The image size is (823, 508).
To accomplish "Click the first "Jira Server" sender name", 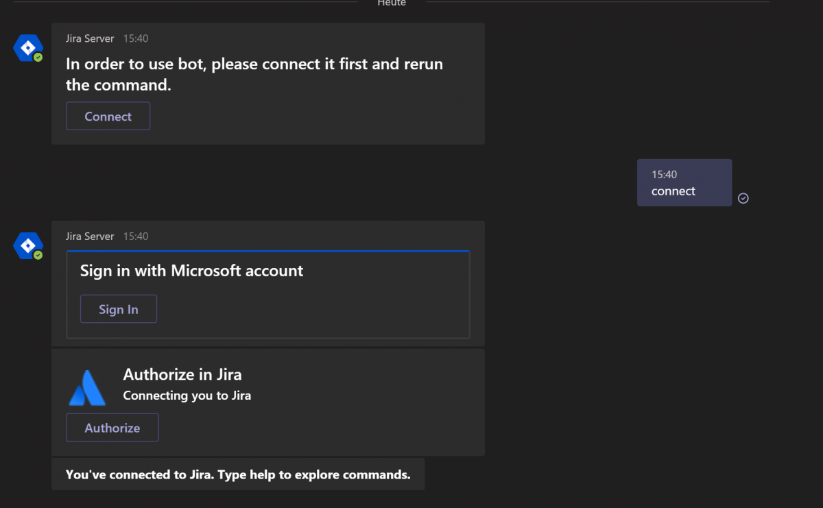I will click(90, 38).
